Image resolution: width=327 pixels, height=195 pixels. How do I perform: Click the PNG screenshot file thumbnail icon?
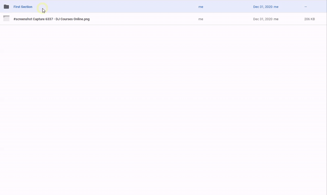6,19
